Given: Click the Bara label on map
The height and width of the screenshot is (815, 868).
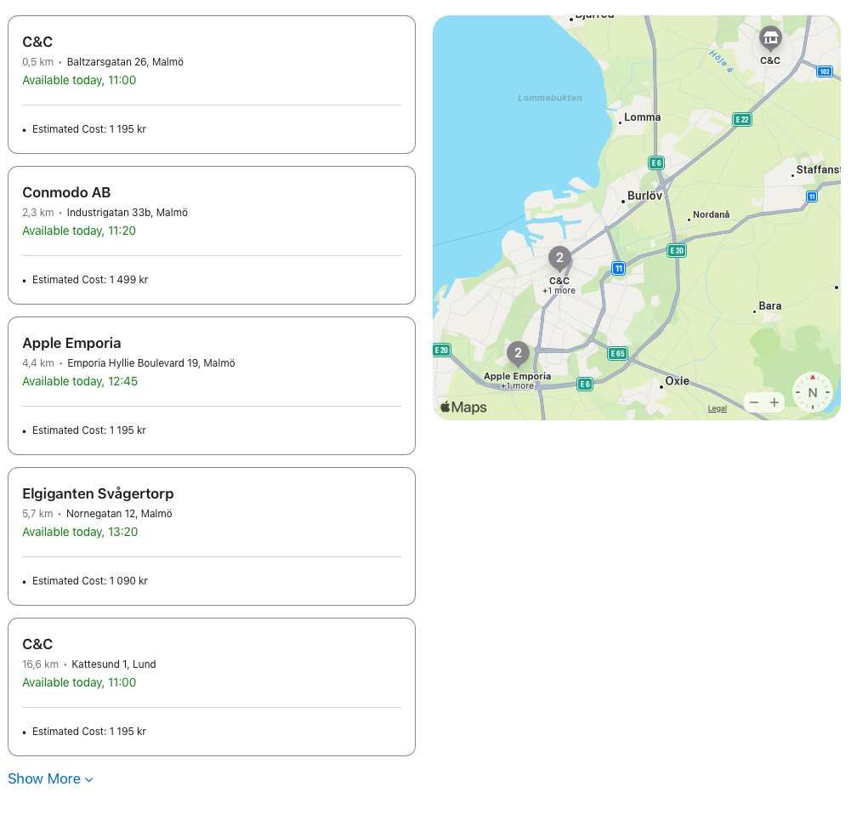Looking at the screenshot, I should [x=770, y=305].
